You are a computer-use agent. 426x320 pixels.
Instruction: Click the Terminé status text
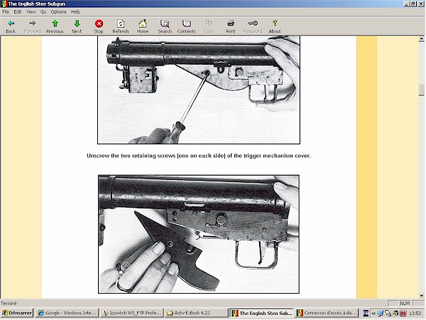[x=9, y=303]
